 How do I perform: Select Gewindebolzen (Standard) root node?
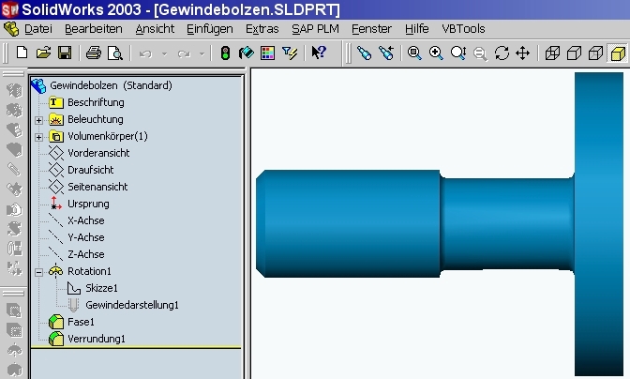[111, 85]
